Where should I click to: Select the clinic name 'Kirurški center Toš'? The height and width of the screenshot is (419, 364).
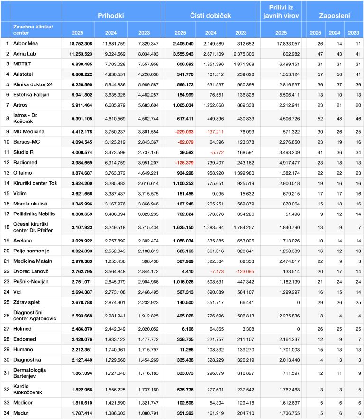coord(35,183)
